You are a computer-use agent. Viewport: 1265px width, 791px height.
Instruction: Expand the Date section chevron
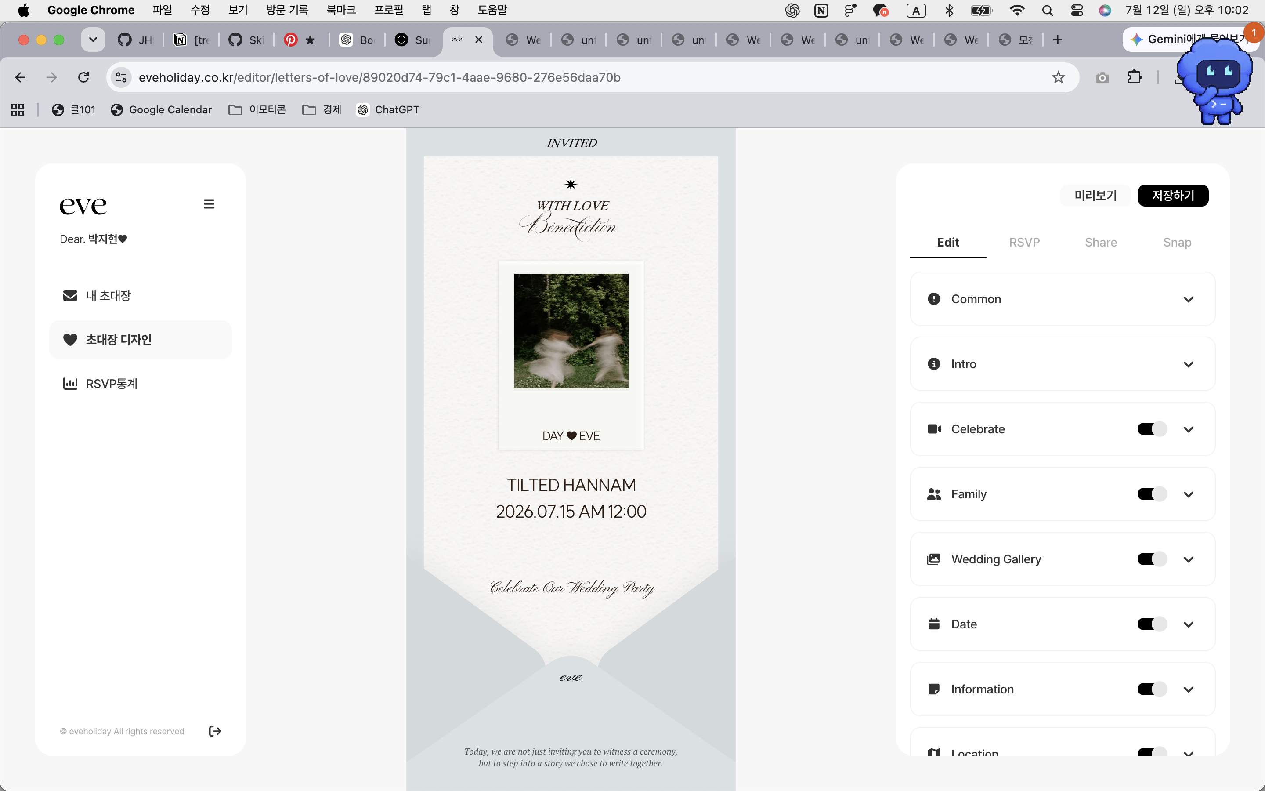tap(1188, 624)
